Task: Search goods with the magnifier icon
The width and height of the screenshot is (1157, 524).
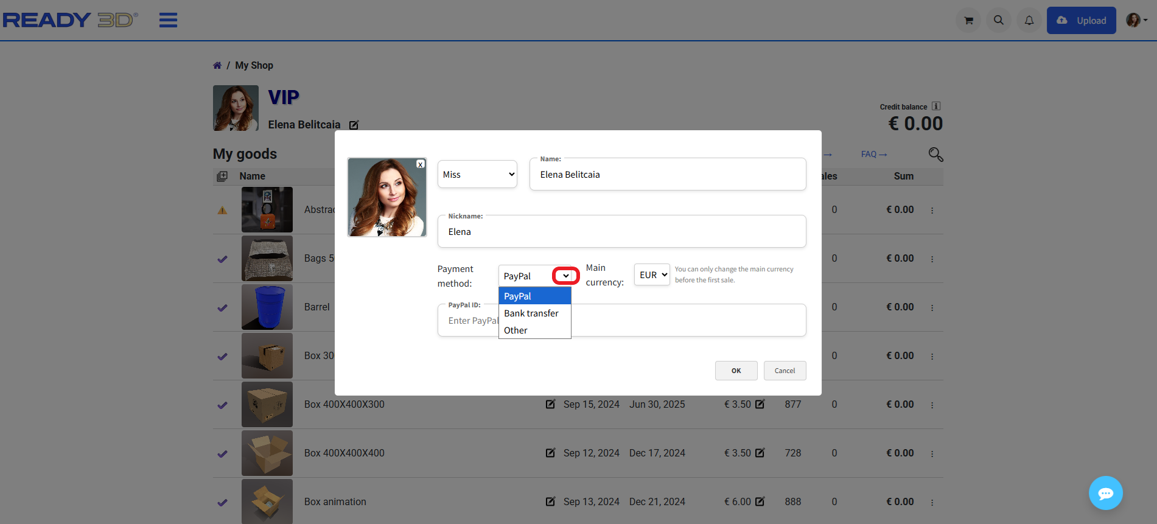Action: coord(935,155)
